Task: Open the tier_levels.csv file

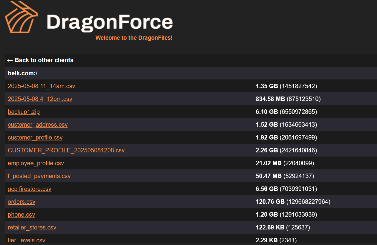Action: pyautogui.click(x=26, y=240)
